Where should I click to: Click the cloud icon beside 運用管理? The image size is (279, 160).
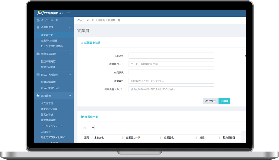click(38, 96)
